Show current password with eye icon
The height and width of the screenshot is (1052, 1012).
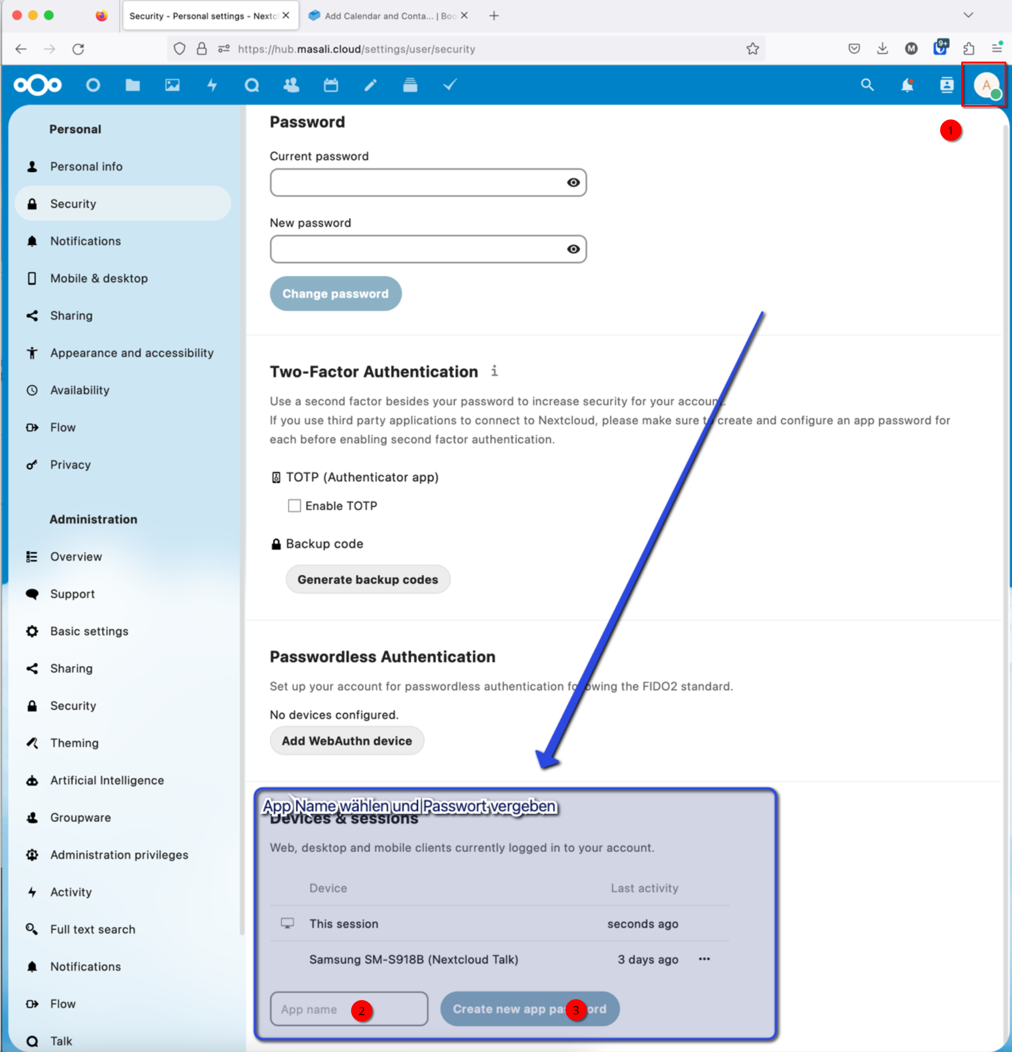(x=573, y=183)
